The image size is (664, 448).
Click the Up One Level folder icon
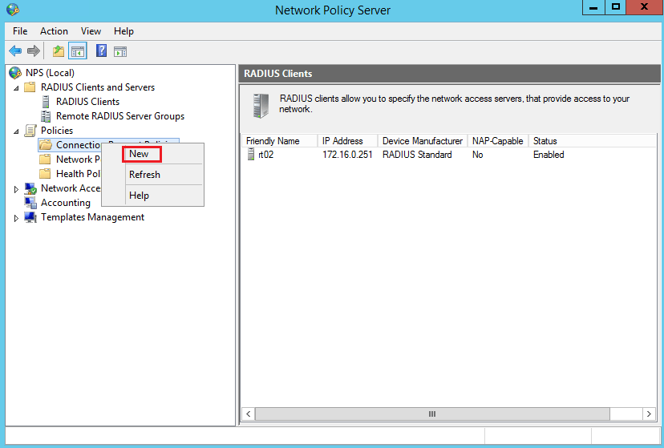pos(59,51)
